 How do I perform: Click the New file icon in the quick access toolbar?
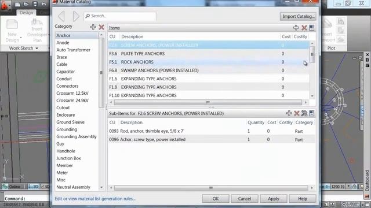17,4
